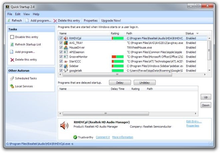The width and height of the screenshot is (220, 153).
Task: Click the GrooveMonitor rating bar
Action: coord(118,57)
